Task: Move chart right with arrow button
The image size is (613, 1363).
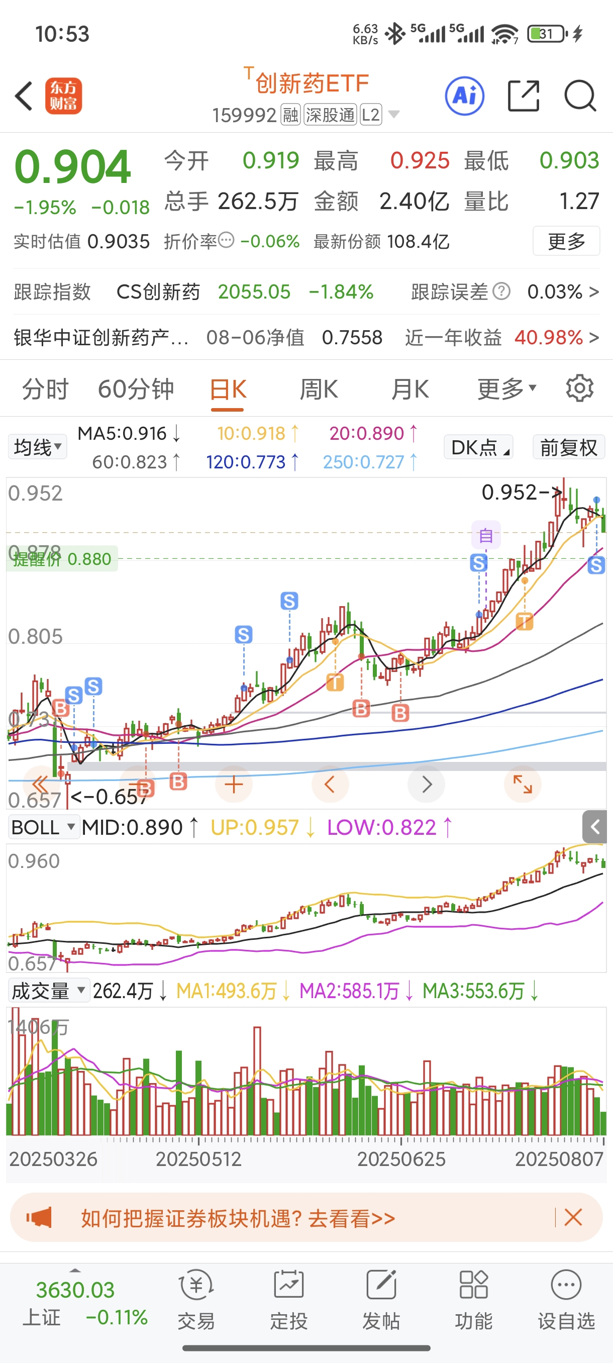Action: [x=426, y=784]
